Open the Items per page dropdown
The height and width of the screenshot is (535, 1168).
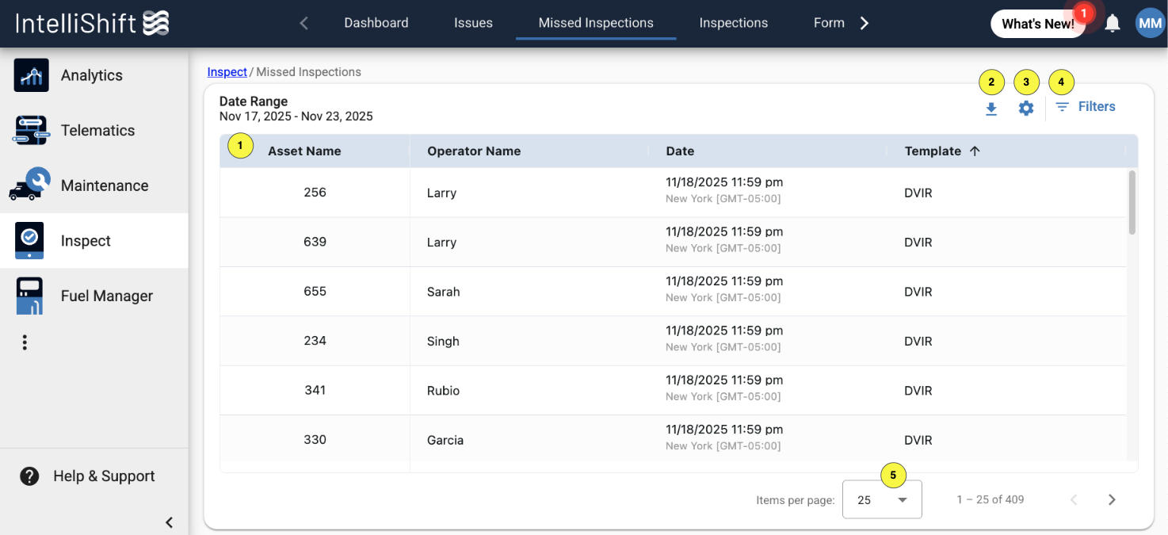tap(882, 499)
